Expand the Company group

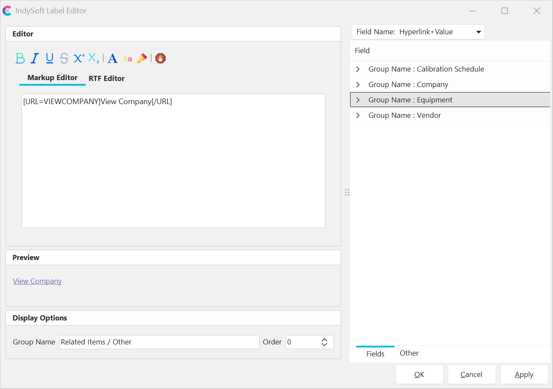coord(358,84)
